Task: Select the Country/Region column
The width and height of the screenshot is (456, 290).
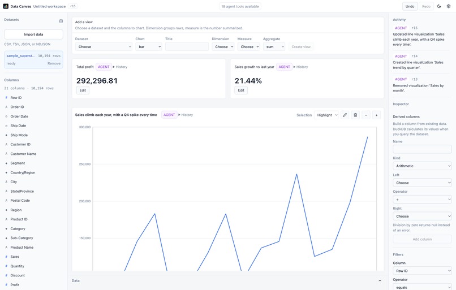Action: [x=23, y=172]
